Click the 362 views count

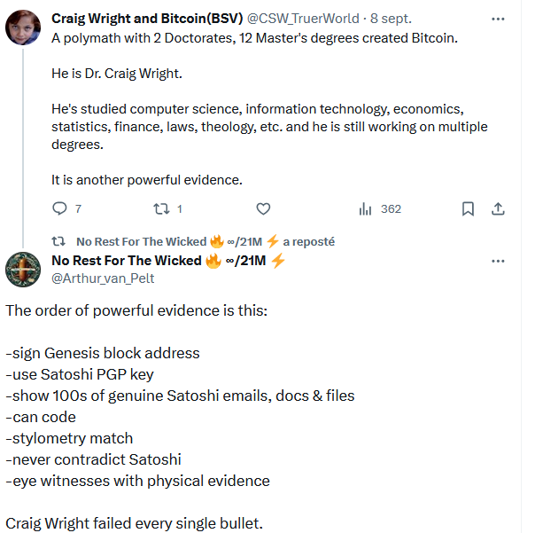(x=391, y=209)
